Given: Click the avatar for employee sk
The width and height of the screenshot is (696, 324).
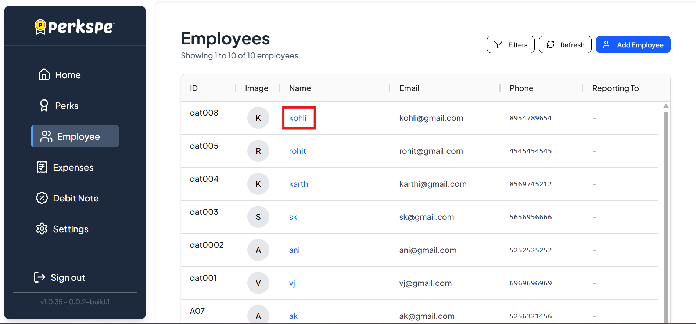Looking at the screenshot, I should (x=258, y=217).
